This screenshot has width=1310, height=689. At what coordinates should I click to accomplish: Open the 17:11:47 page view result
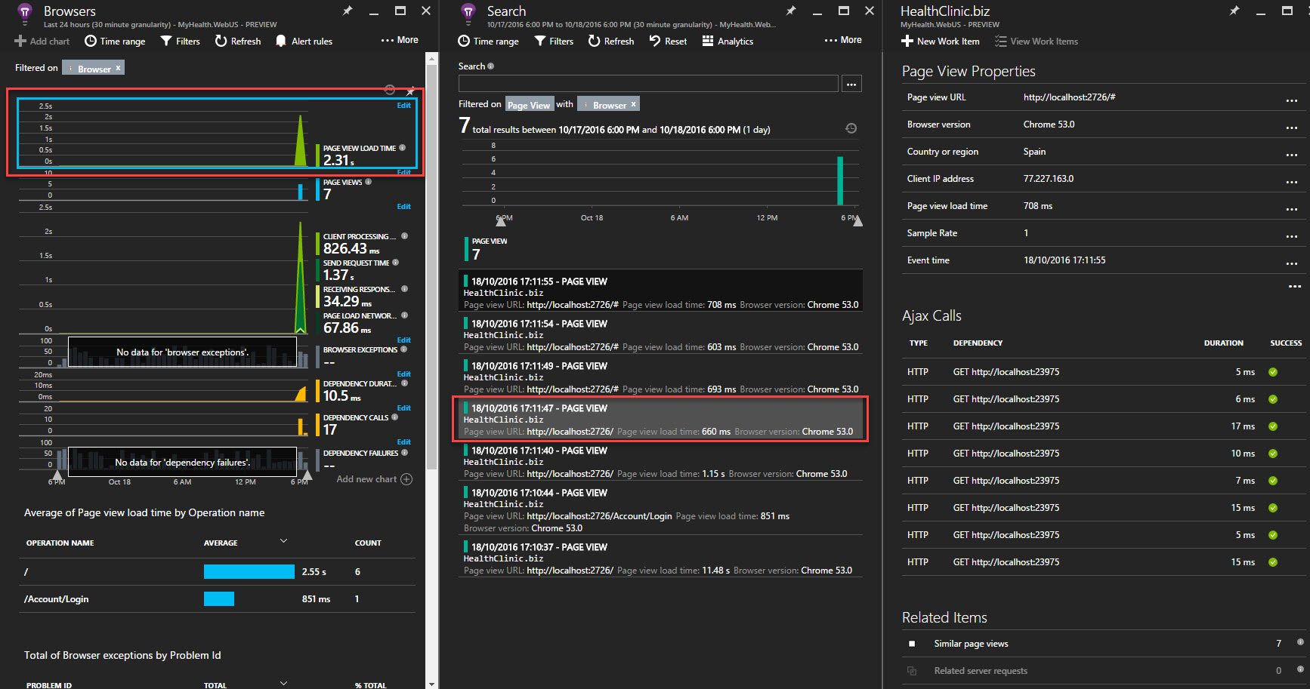tap(660, 419)
